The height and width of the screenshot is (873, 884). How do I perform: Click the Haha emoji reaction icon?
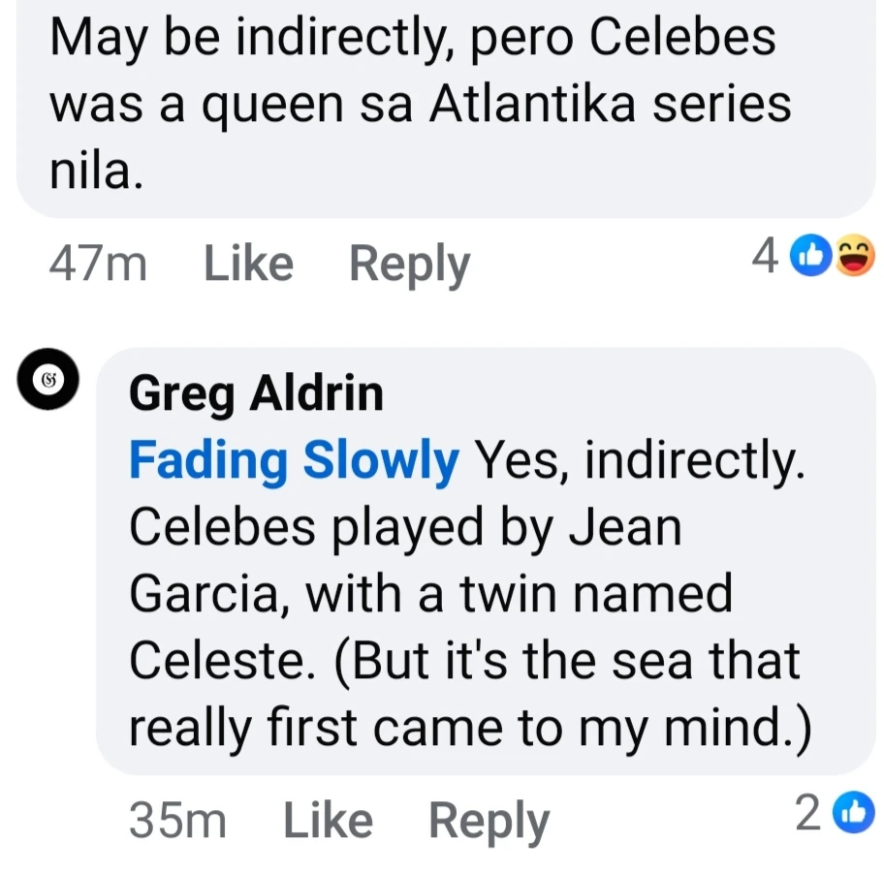pyautogui.click(x=853, y=256)
